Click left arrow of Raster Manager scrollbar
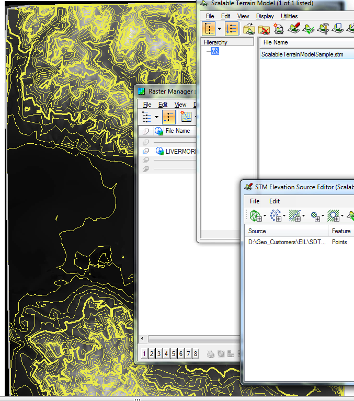The width and height of the screenshot is (354, 401). pos(142,339)
